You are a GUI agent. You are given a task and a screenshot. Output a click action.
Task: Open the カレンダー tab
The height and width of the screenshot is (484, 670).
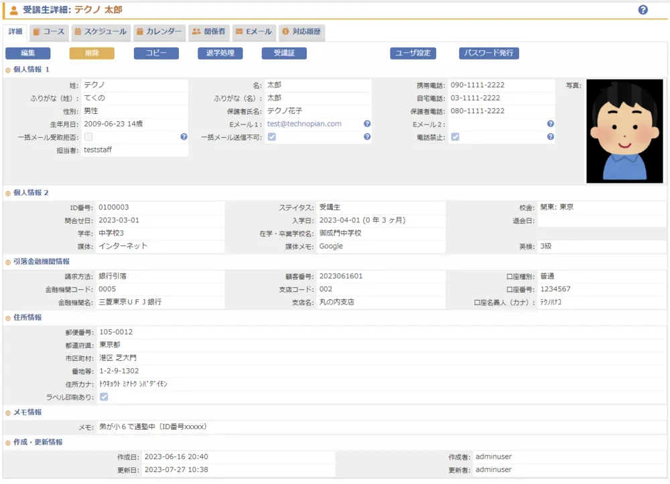159,31
